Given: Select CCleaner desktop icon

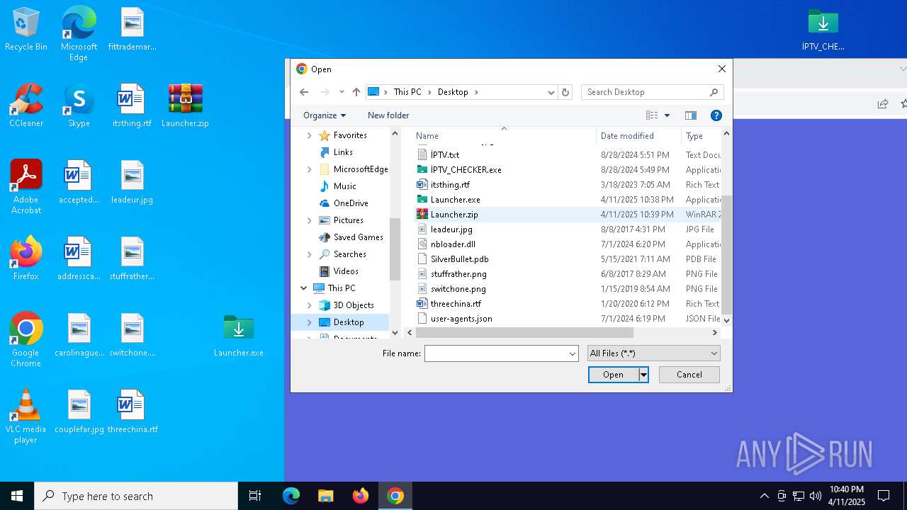Looking at the screenshot, I should point(26,106).
